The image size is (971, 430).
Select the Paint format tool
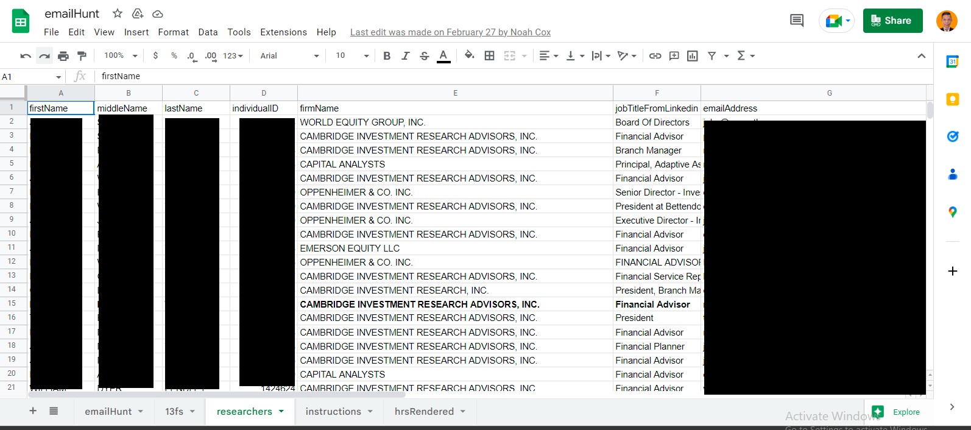point(82,56)
